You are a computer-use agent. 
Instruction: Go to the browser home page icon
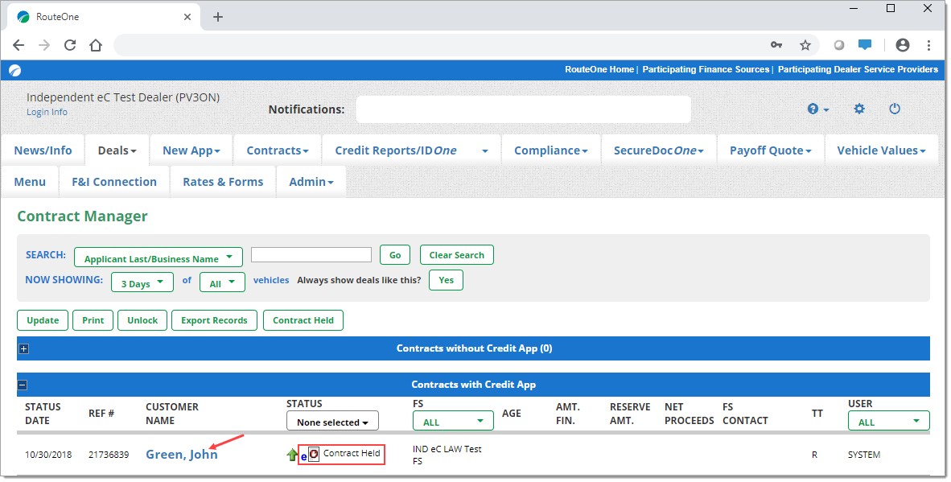95,45
